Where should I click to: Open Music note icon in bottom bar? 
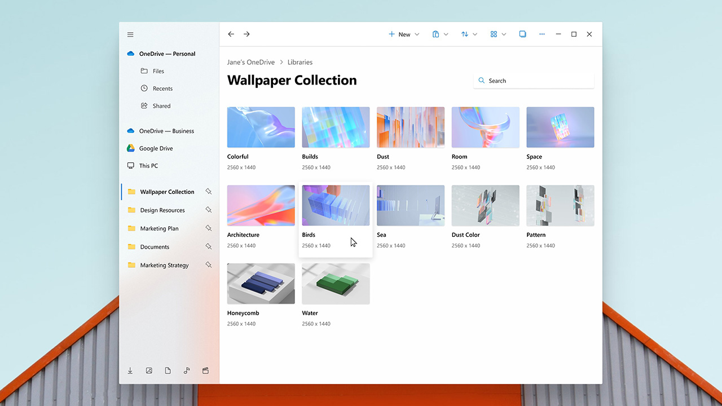click(x=187, y=370)
